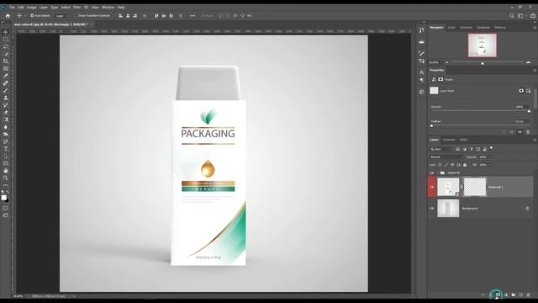
Task: Open the File menu
Action: 12,8
